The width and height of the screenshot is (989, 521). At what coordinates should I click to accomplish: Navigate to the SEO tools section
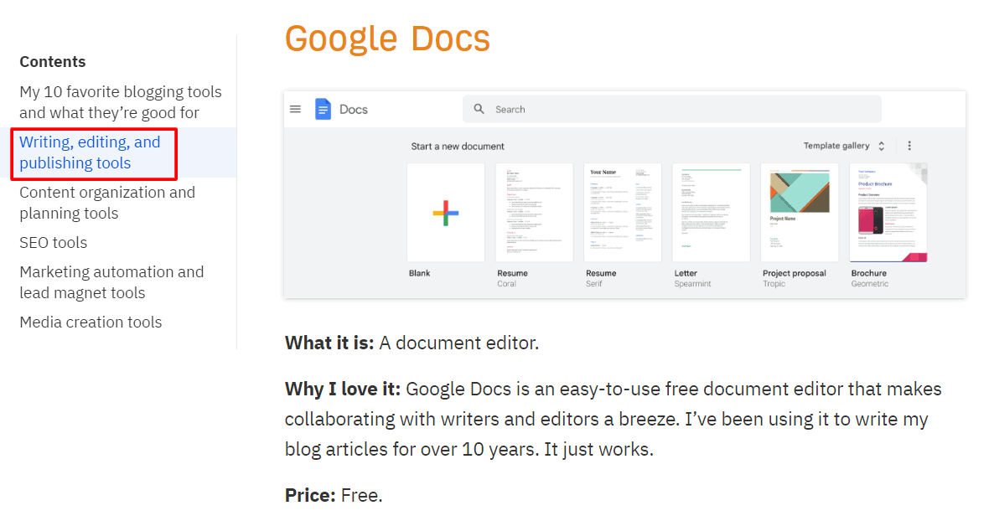point(54,243)
